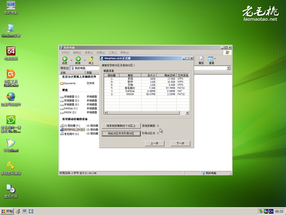Select the D: 软件 partition row
Viewport: 286px width, 215px height.
click(146, 82)
